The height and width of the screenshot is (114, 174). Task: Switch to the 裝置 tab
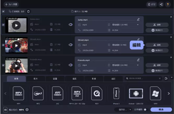pyautogui.click(x=55, y=79)
